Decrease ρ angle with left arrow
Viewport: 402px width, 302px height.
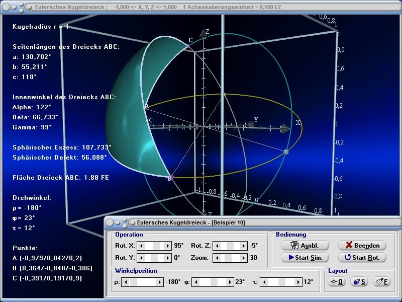click(x=125, y=282)
